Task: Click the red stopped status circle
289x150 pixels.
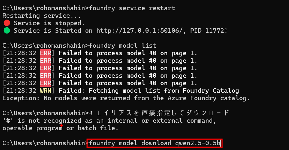Action: pos(7,23)
